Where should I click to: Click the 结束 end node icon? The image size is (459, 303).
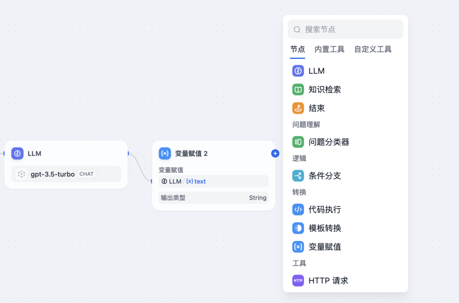298,108
